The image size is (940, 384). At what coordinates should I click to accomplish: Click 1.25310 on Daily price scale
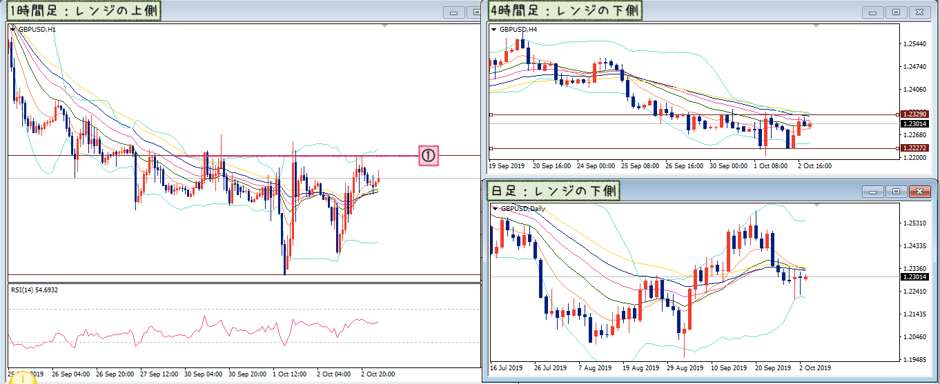tap(915, 223)
